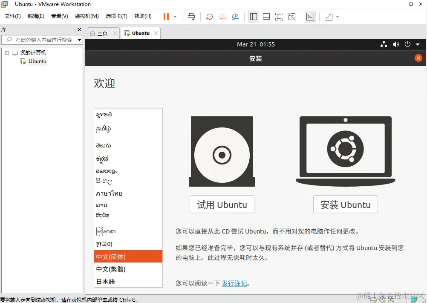
Task: Click the network status icon in Ubuntu top bar
Action: coord(384,44)
